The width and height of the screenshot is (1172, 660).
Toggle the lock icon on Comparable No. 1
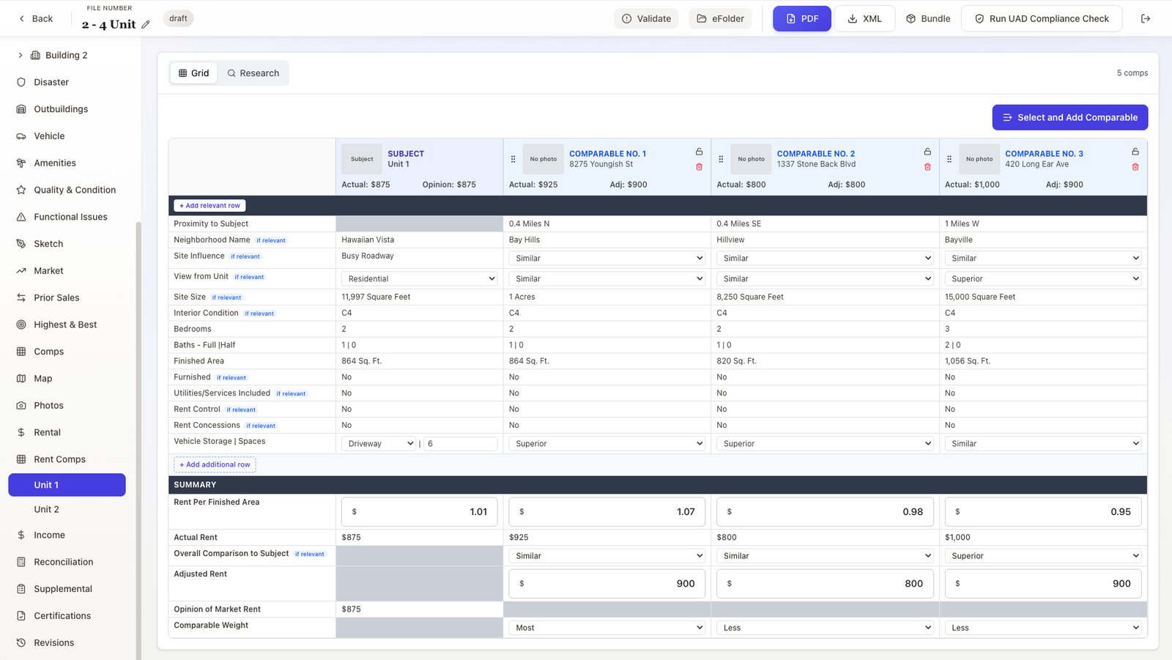coord(699,152)
